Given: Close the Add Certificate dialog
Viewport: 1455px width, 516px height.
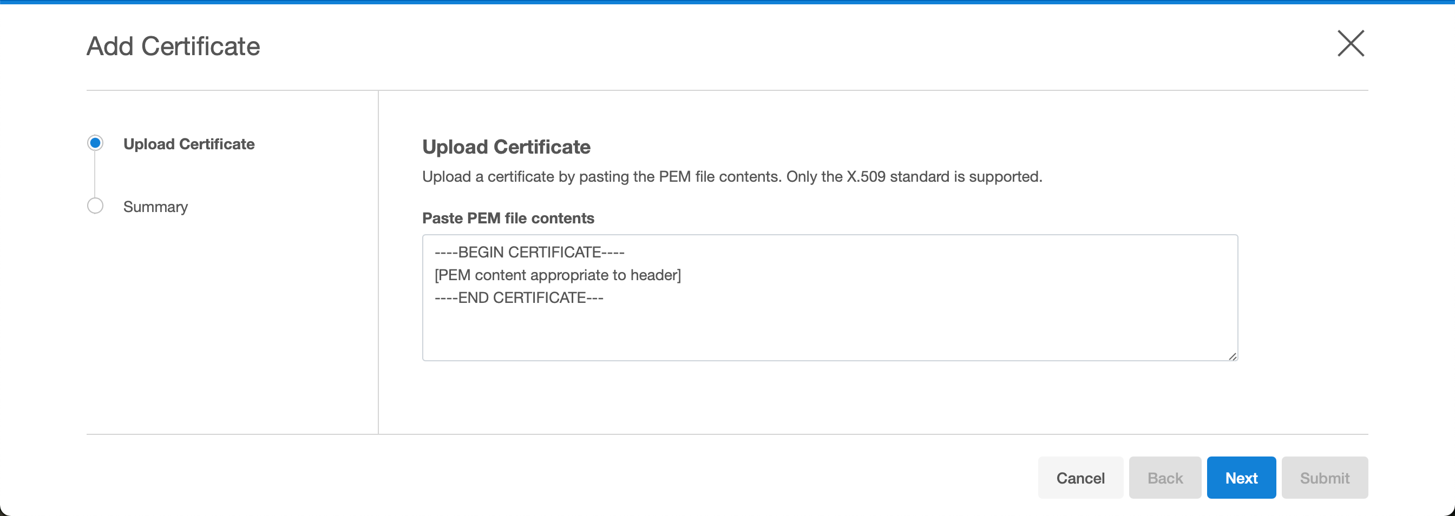Looking at the screenshot, I should [1351, 43].
